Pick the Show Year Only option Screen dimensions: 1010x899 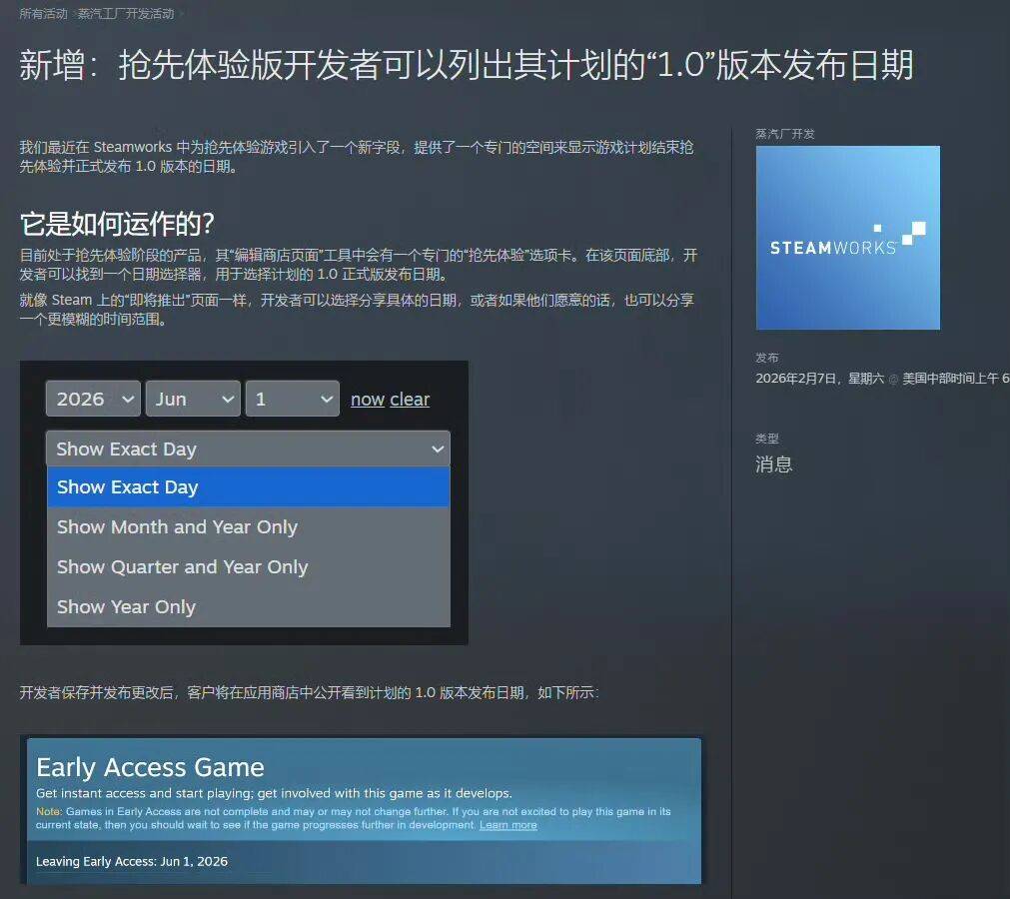tap(126, 607)
